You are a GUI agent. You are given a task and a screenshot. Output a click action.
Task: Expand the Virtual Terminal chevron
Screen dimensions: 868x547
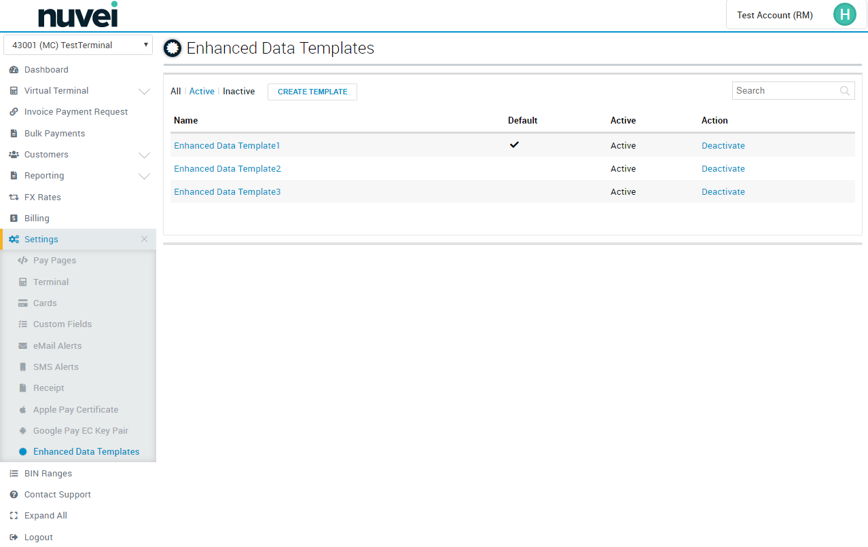pos(144,91)
